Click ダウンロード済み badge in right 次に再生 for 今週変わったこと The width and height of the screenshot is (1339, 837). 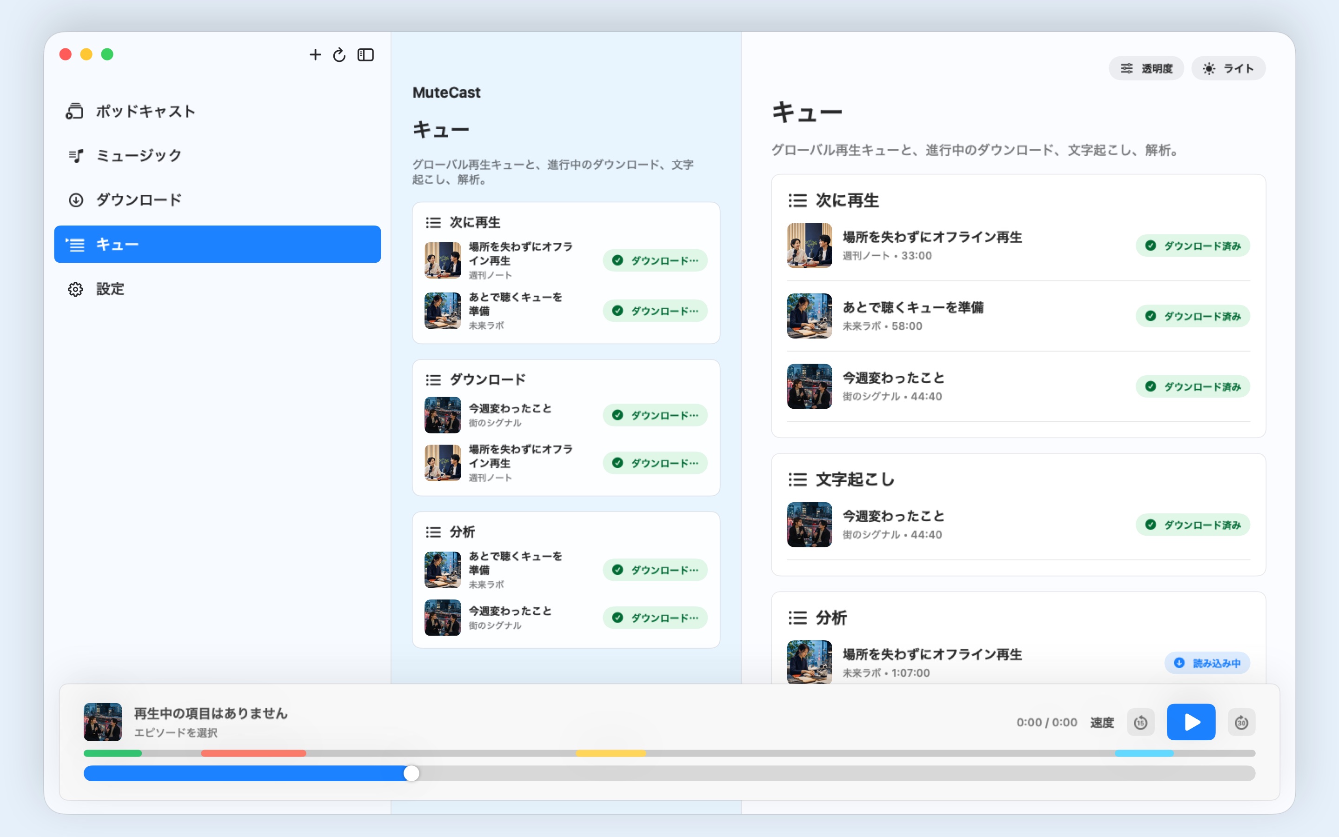(x=1193, y=386)
